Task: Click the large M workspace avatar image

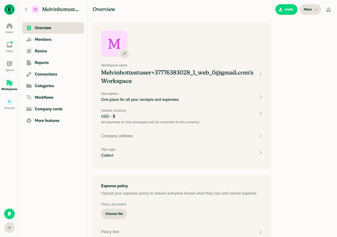Action: (114, 44)
